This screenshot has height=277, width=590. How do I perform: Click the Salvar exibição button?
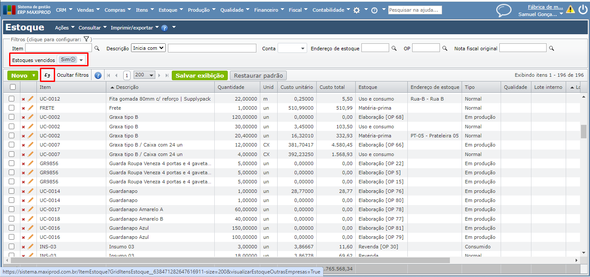tap(200, 75)
